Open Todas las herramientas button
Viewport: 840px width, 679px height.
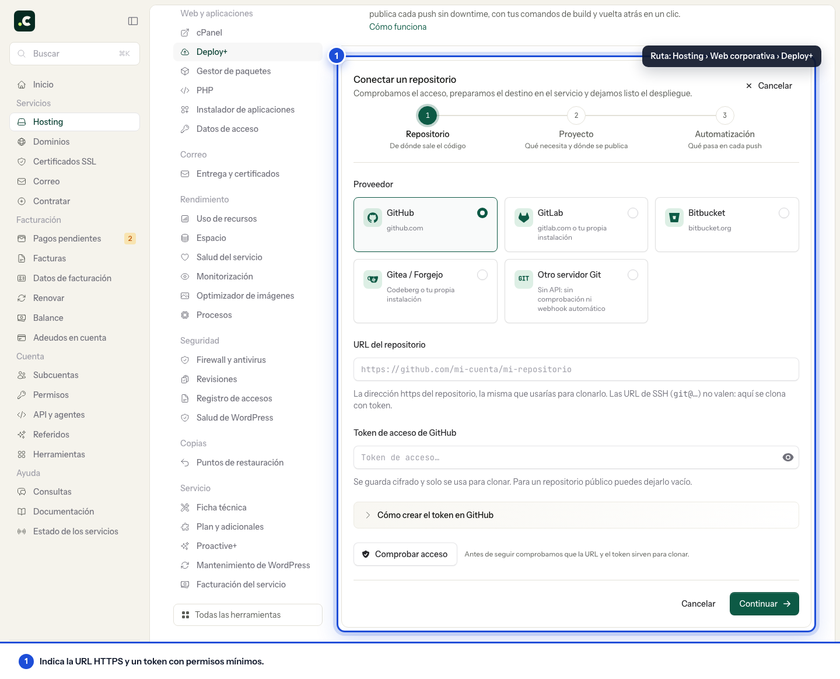coord(248,615)
